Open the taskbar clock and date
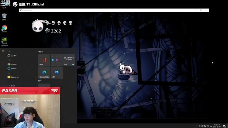The height and width of the screenshot is (128, 228). tap(217, 126)
